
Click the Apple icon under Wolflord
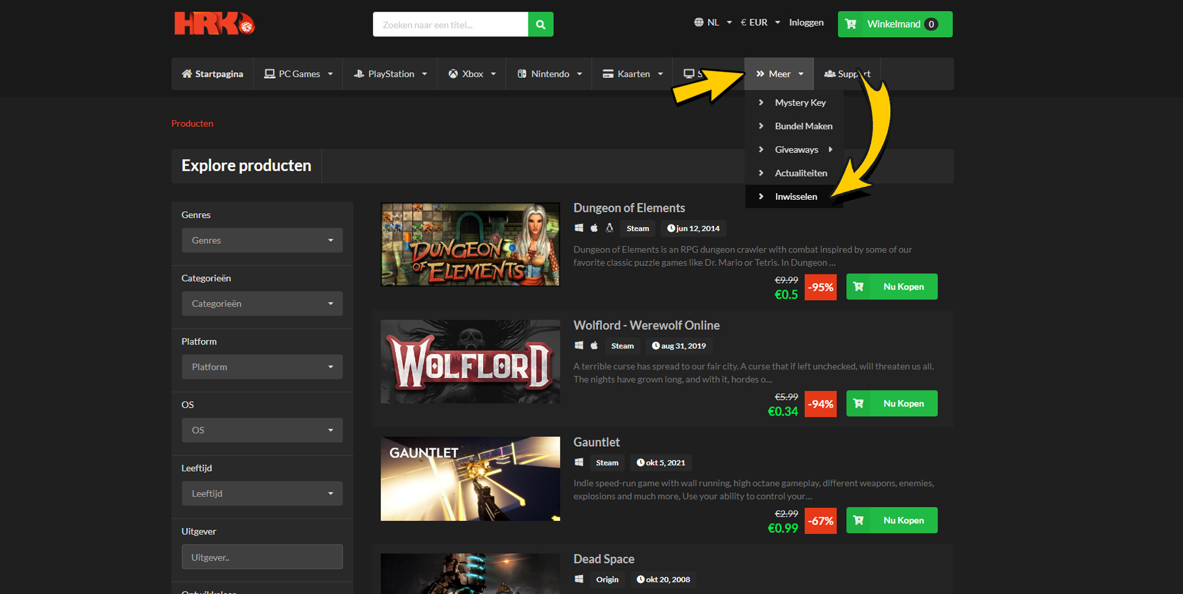(x=594, y=346)
